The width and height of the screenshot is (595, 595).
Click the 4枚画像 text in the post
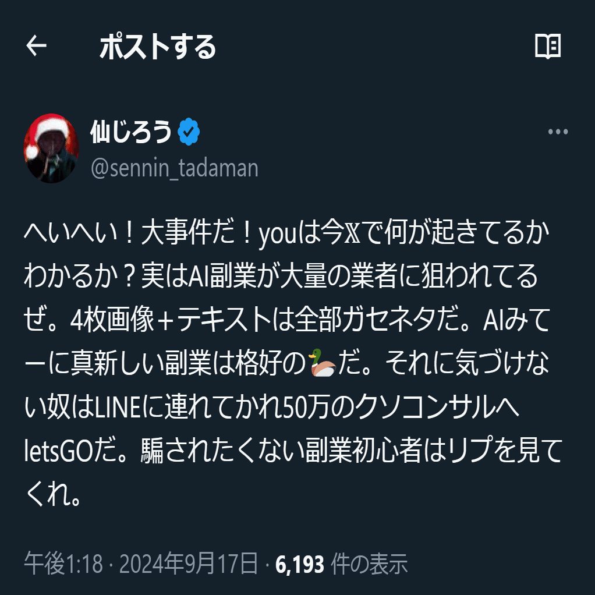click(x=112, y=319)
